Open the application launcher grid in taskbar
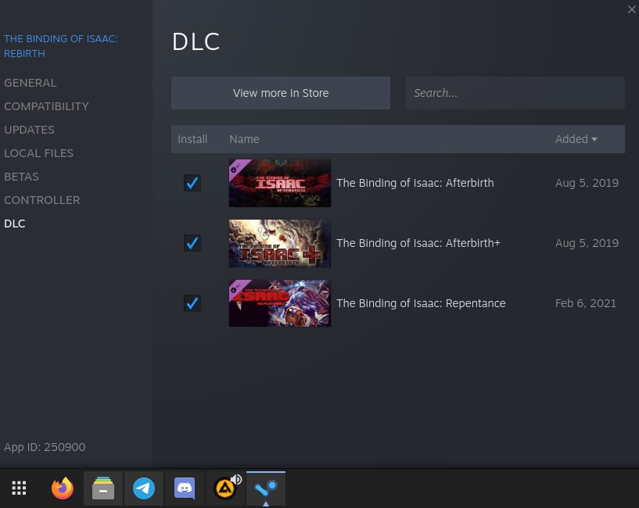 click(x=19, y=488)
